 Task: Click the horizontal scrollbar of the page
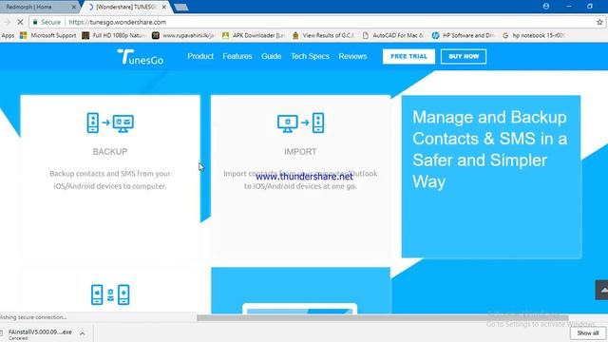(x=382, y=318)
